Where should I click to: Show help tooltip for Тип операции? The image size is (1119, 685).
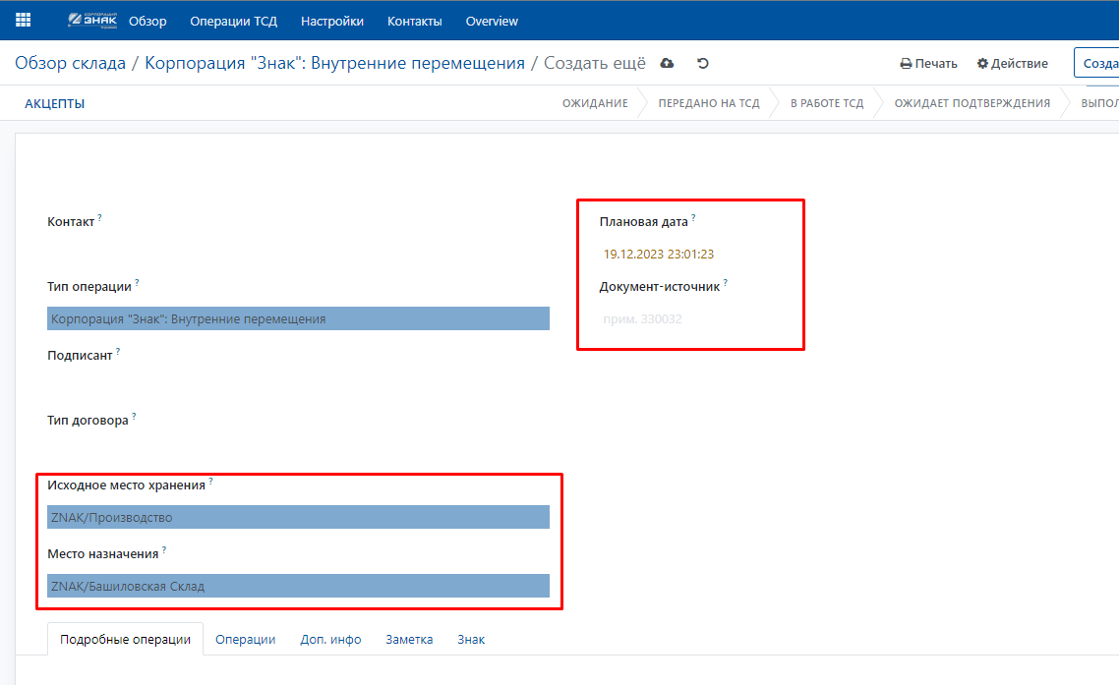(x=137, y=282)
